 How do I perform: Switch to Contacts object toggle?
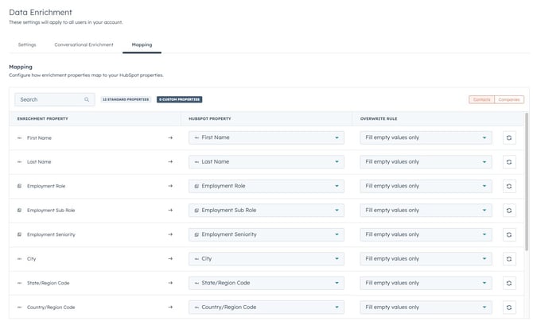pos(481,100)
